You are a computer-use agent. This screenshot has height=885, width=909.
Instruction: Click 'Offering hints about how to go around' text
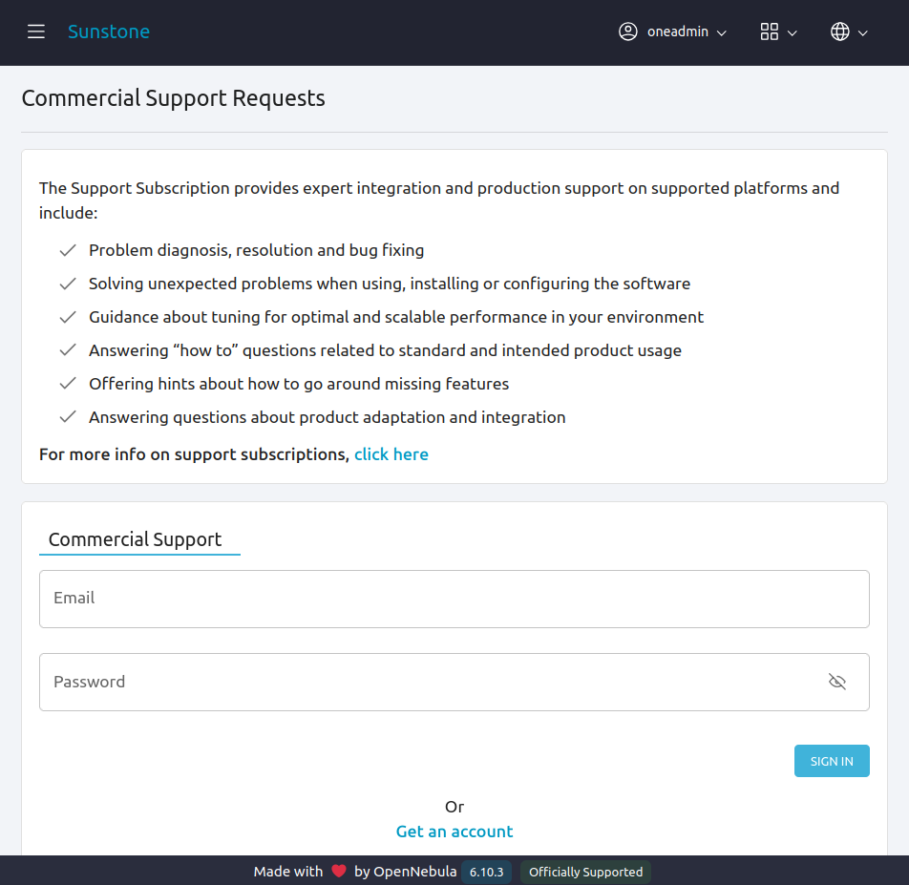pos(299,384)
